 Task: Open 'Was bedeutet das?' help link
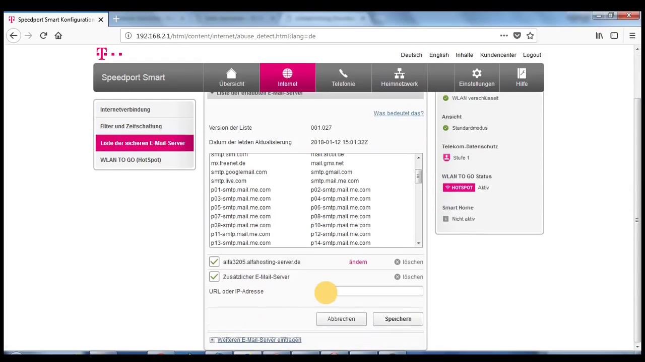click(399, 113)
